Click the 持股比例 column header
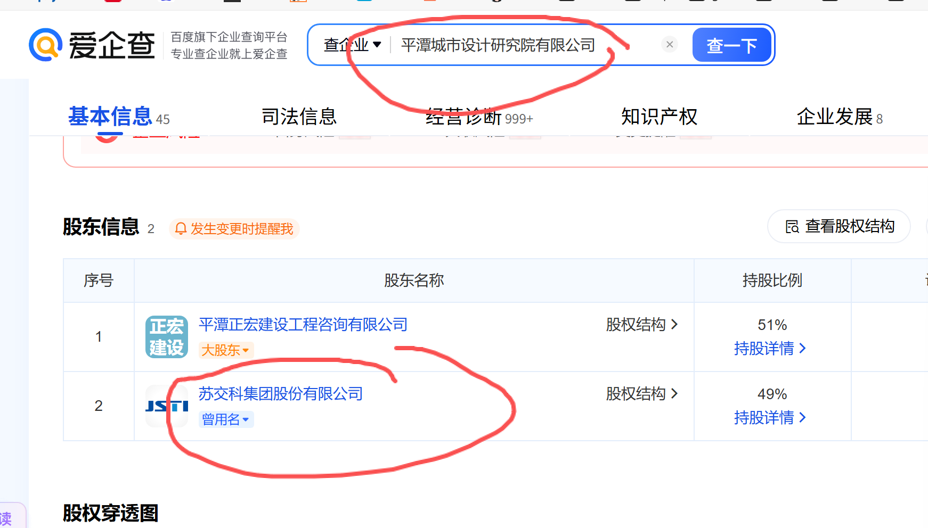 click(772, 280)
